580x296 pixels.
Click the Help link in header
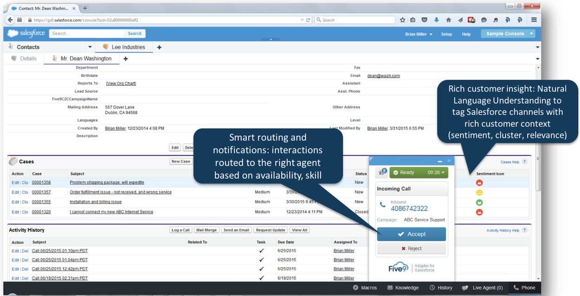(x=466, y=34)
